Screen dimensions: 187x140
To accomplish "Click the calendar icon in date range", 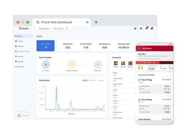I will 66,29.
